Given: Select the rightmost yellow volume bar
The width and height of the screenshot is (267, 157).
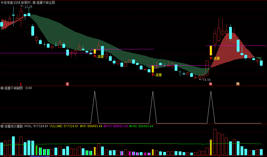Looking at the screenshot, I should [211, 148].
